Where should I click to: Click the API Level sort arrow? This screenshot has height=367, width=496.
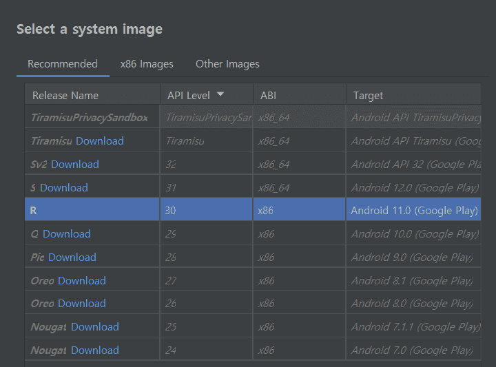(220, 94)
